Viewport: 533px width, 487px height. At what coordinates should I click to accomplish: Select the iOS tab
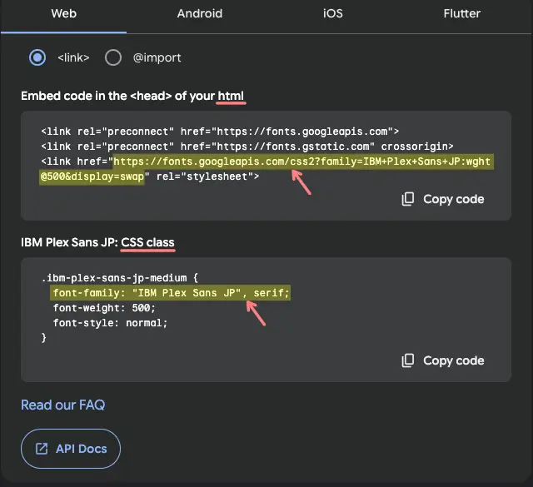point(333,13)
